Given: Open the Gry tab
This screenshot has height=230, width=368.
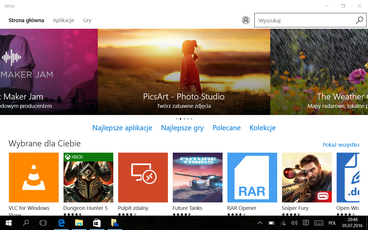Looking at the screenshot, I should 87,20.
